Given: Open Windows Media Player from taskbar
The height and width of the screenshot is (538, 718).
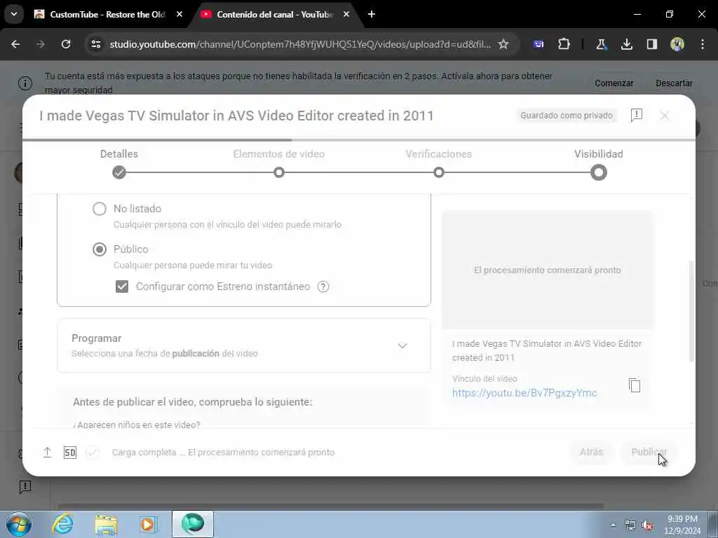Looking at the screenshot, I should 149,524.
